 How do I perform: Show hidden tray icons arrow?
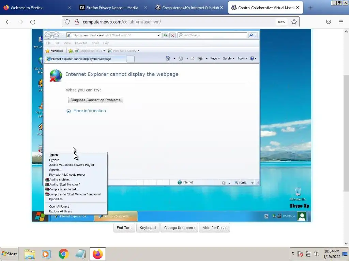(293, 254)
